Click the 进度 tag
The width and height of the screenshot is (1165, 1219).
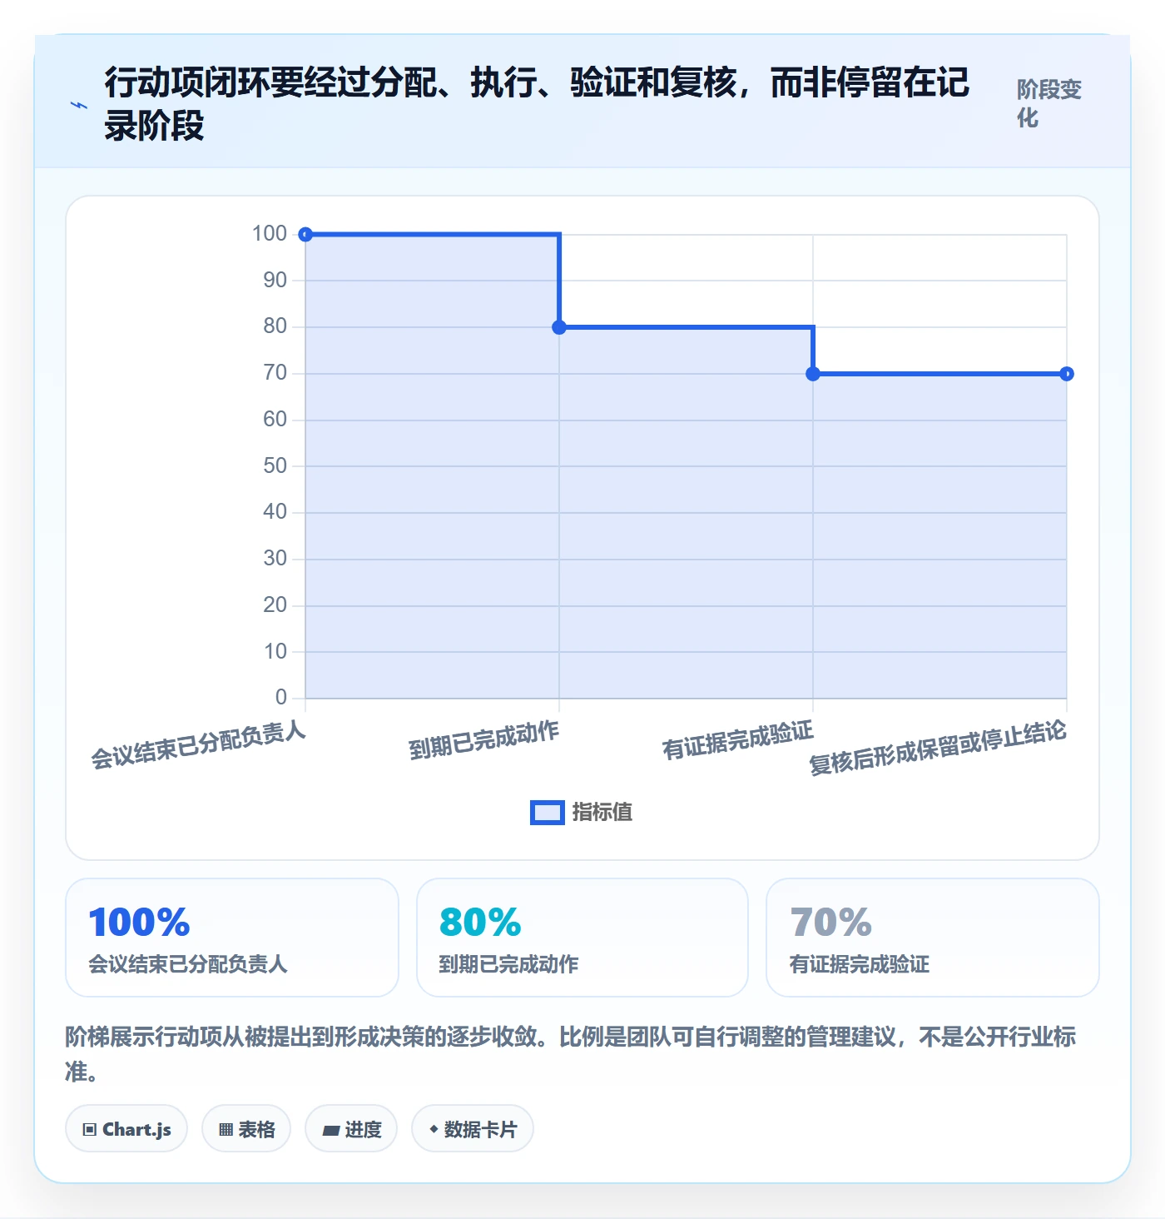pyautogui.click(x=351, y=1129)
